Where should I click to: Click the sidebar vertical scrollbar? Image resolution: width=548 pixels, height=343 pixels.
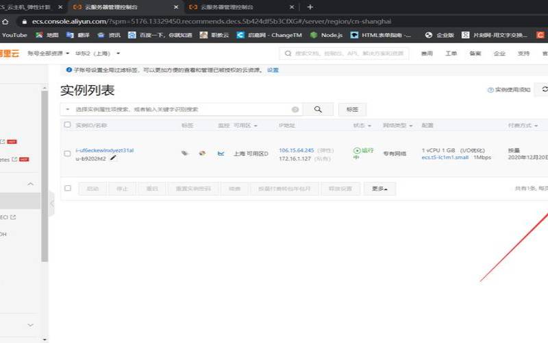click(x=45, y=175)
